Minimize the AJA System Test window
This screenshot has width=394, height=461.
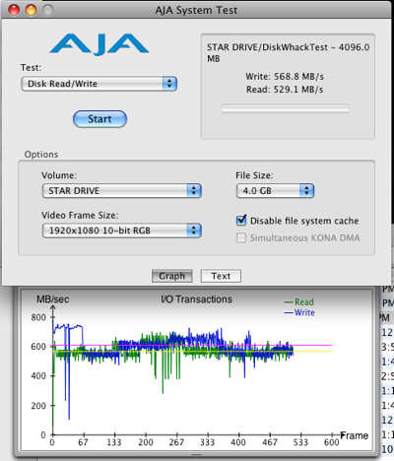(31, 10)
